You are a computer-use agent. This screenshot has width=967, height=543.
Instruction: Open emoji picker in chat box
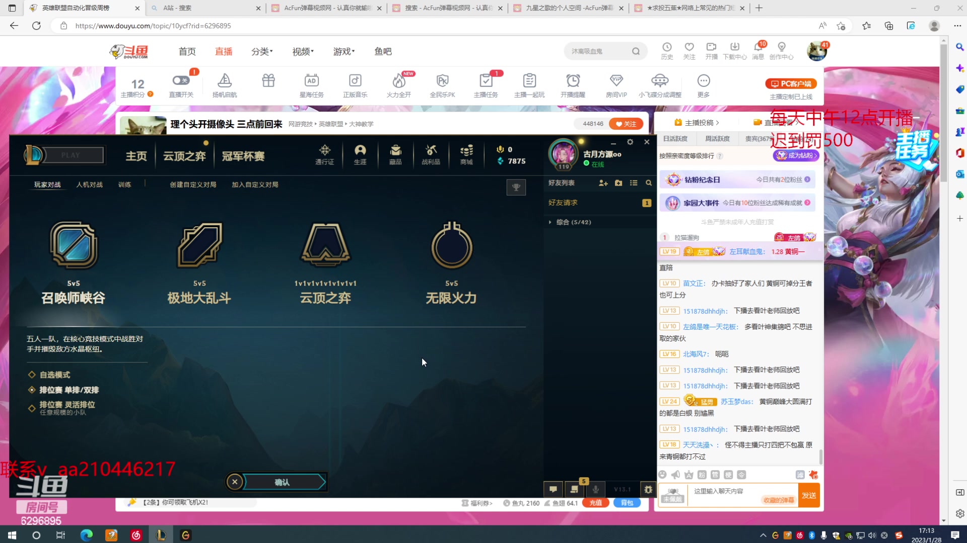coord(662,475)
